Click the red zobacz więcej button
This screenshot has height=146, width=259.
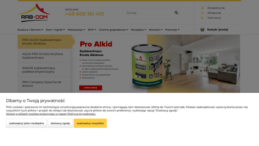pos(91,88)
